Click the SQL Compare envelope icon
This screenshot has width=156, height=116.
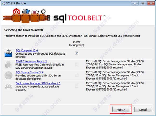click(x=8, y=53)
